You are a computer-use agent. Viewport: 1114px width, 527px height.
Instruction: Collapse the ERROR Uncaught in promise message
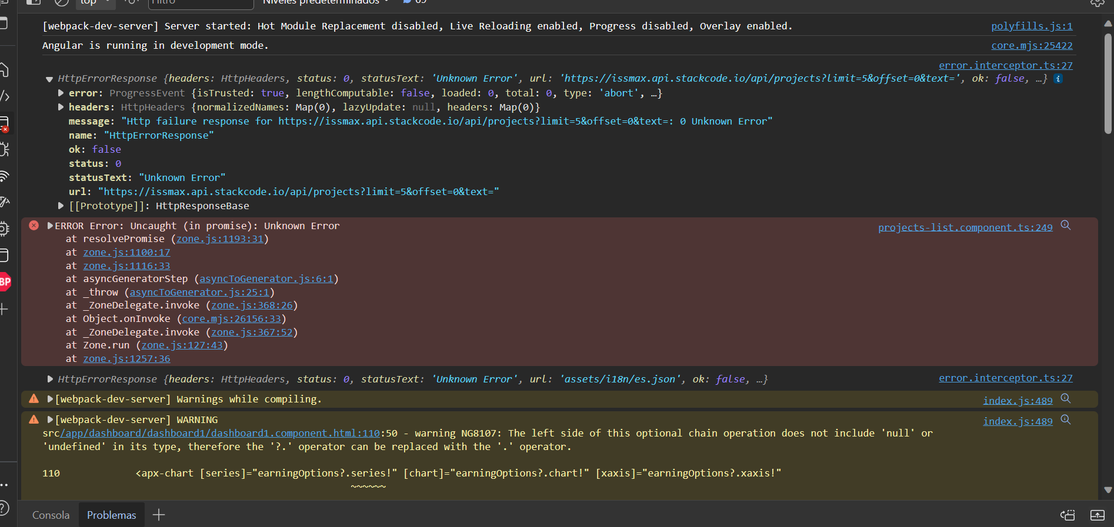point(50,226)
